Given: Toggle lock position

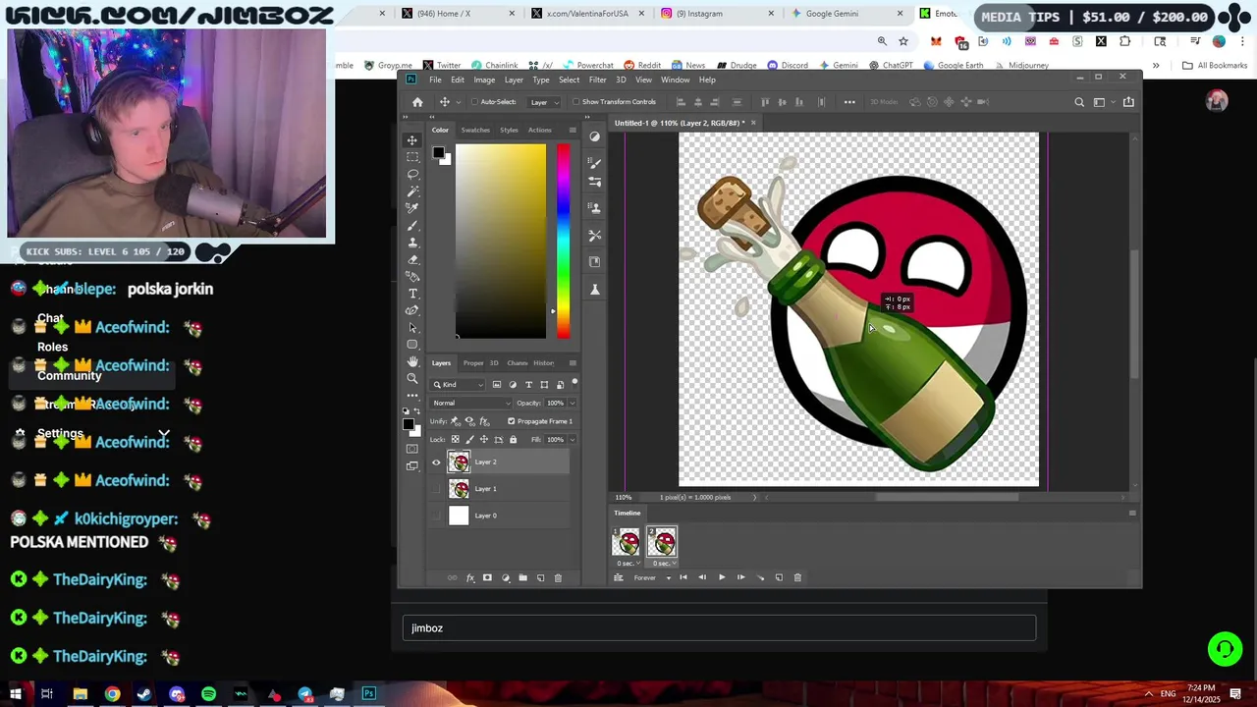Looking at the screenshot, I should tap(483, 439).
